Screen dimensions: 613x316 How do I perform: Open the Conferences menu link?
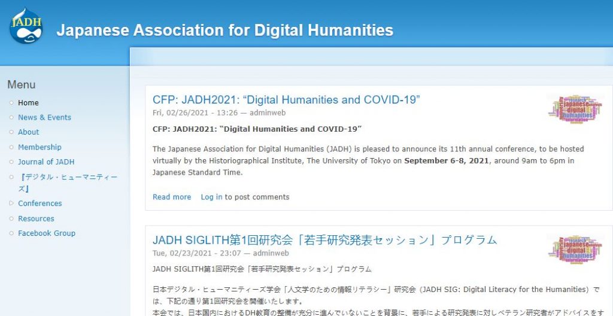click(40, 203)
